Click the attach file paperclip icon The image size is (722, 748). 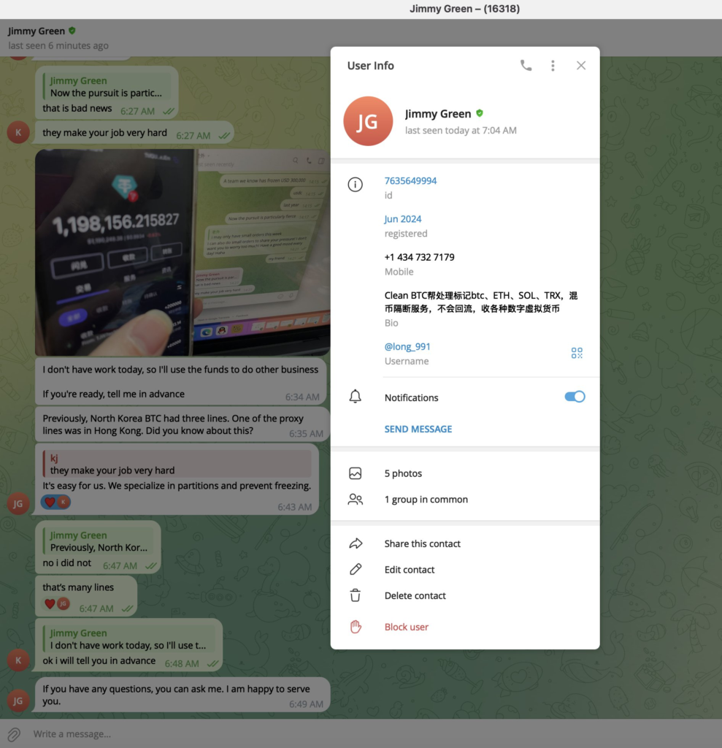tap(14, 734)
